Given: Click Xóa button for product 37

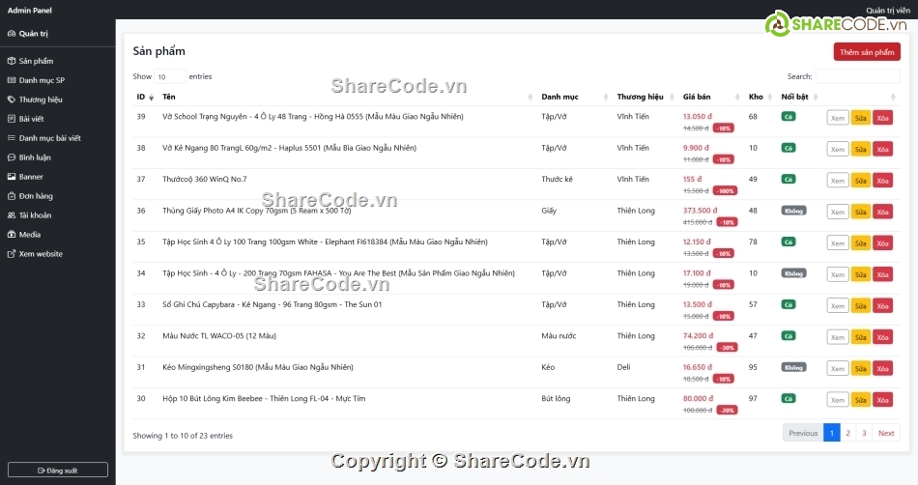Looking at the screenshot, I should pos(883,181).
